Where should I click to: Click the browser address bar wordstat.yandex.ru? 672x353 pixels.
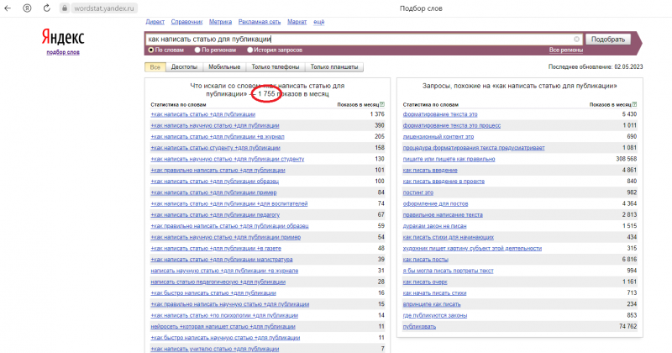pyautogui.click(x=103, y=8)
